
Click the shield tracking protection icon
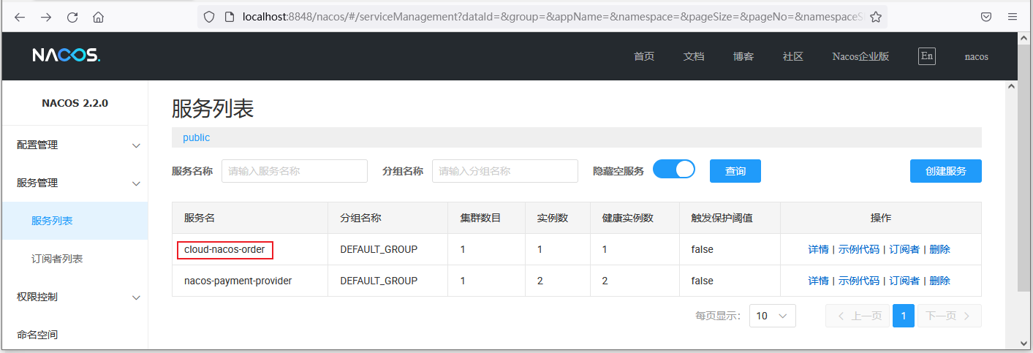209,17
